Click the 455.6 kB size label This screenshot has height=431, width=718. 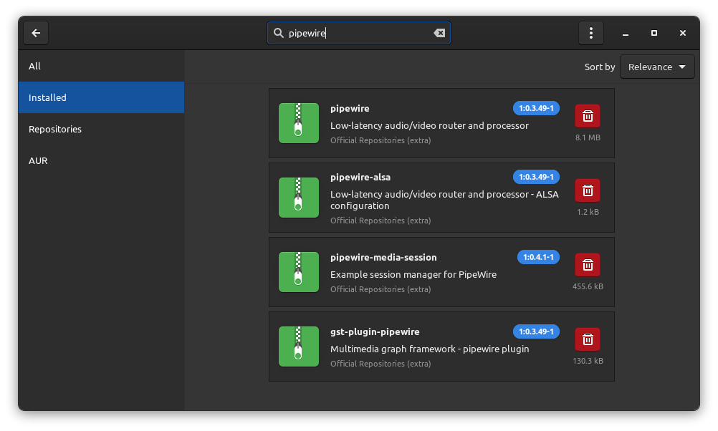pyautogui.click(x=588, y=286)
